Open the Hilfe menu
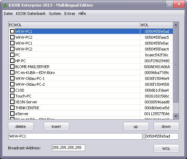The image size is (187, 159). 82,13
